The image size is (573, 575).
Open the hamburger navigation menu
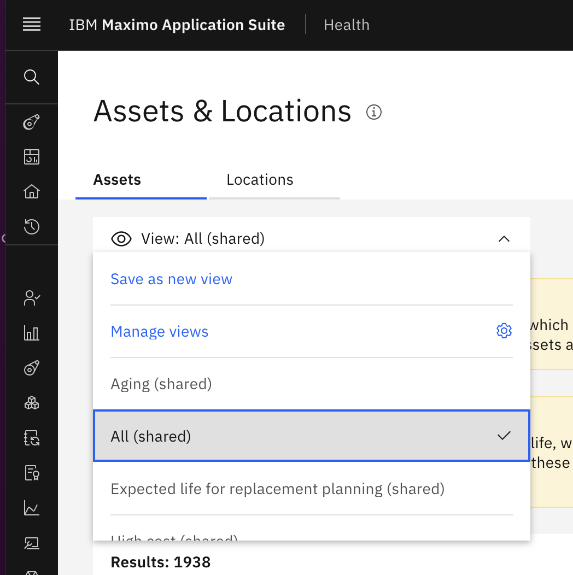pyautogui.click(x=32, y=25)
